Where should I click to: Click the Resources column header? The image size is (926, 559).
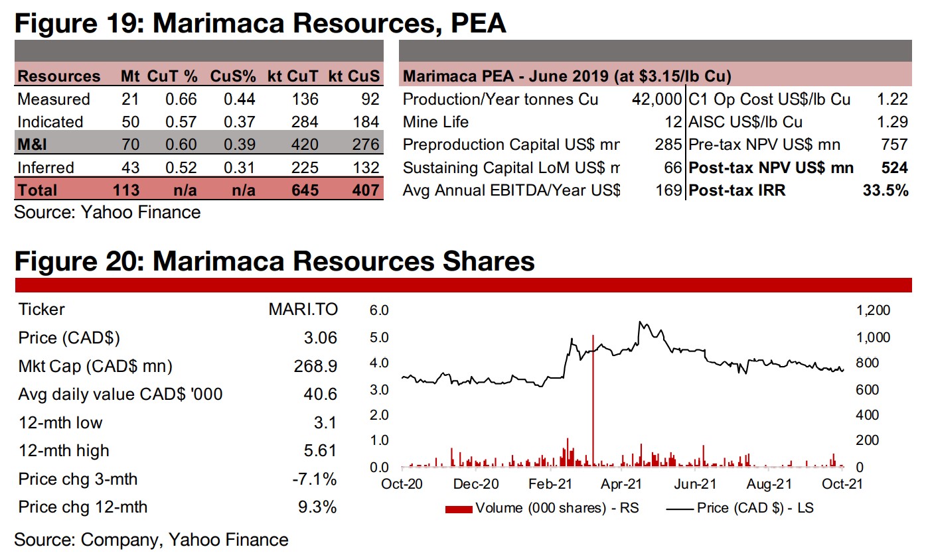[59, 76]
